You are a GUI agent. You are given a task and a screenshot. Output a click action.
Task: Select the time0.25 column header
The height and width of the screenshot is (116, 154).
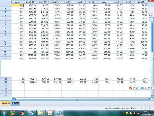pos(55,2)
